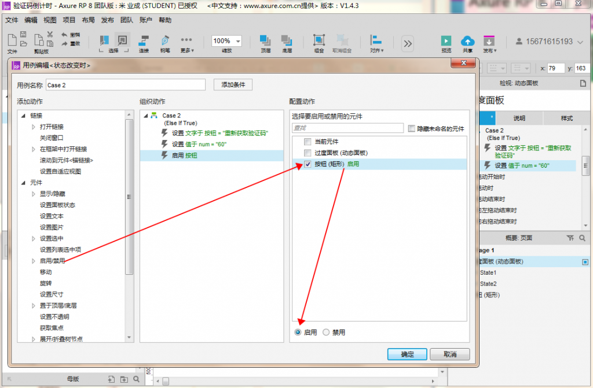Click the 确定 button
593x388 pixels.
click(407, 354)
